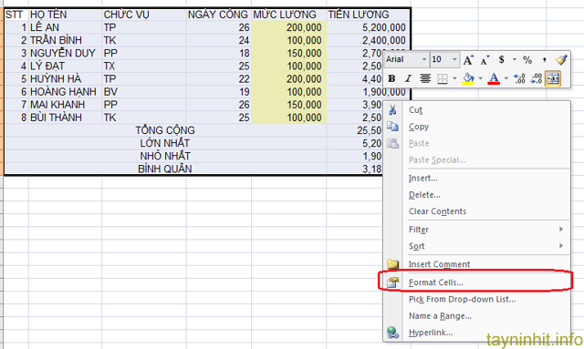Toggle center alignment in mini toolbar
584x349 pixels.
click(425, 78)
